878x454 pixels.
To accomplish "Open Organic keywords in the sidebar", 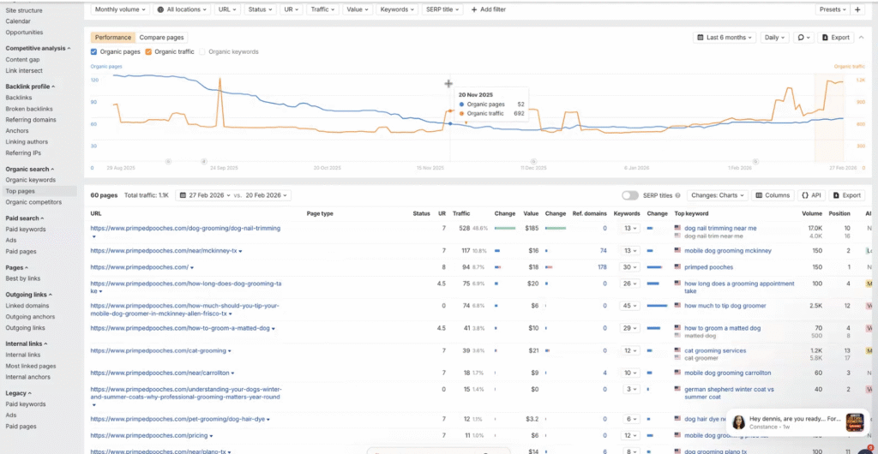I will point(30,180).
